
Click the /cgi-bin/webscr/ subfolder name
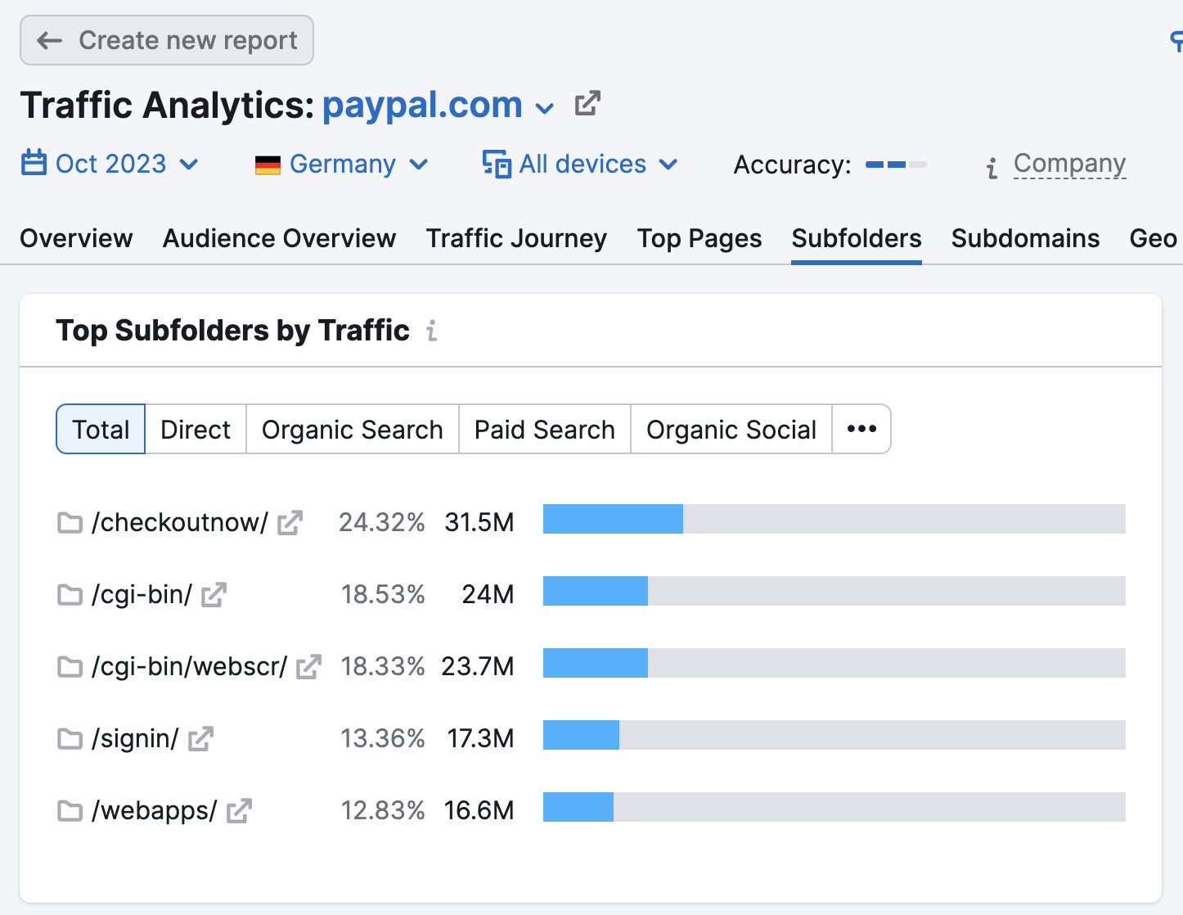click(190, 666)
